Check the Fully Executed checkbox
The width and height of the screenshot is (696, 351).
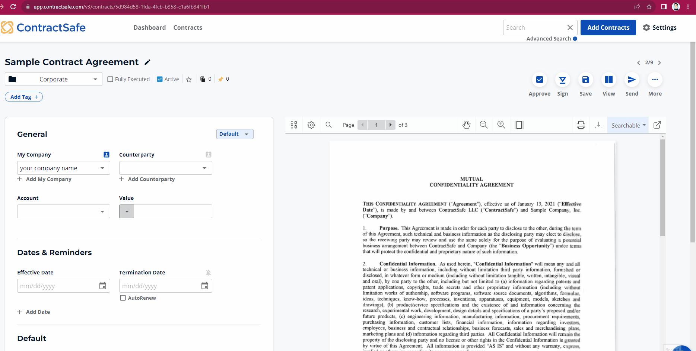[110, 79]
